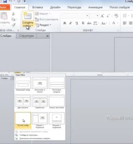Open font group dialog launcher
The image size is (133, 144).
tap(118, 30)
